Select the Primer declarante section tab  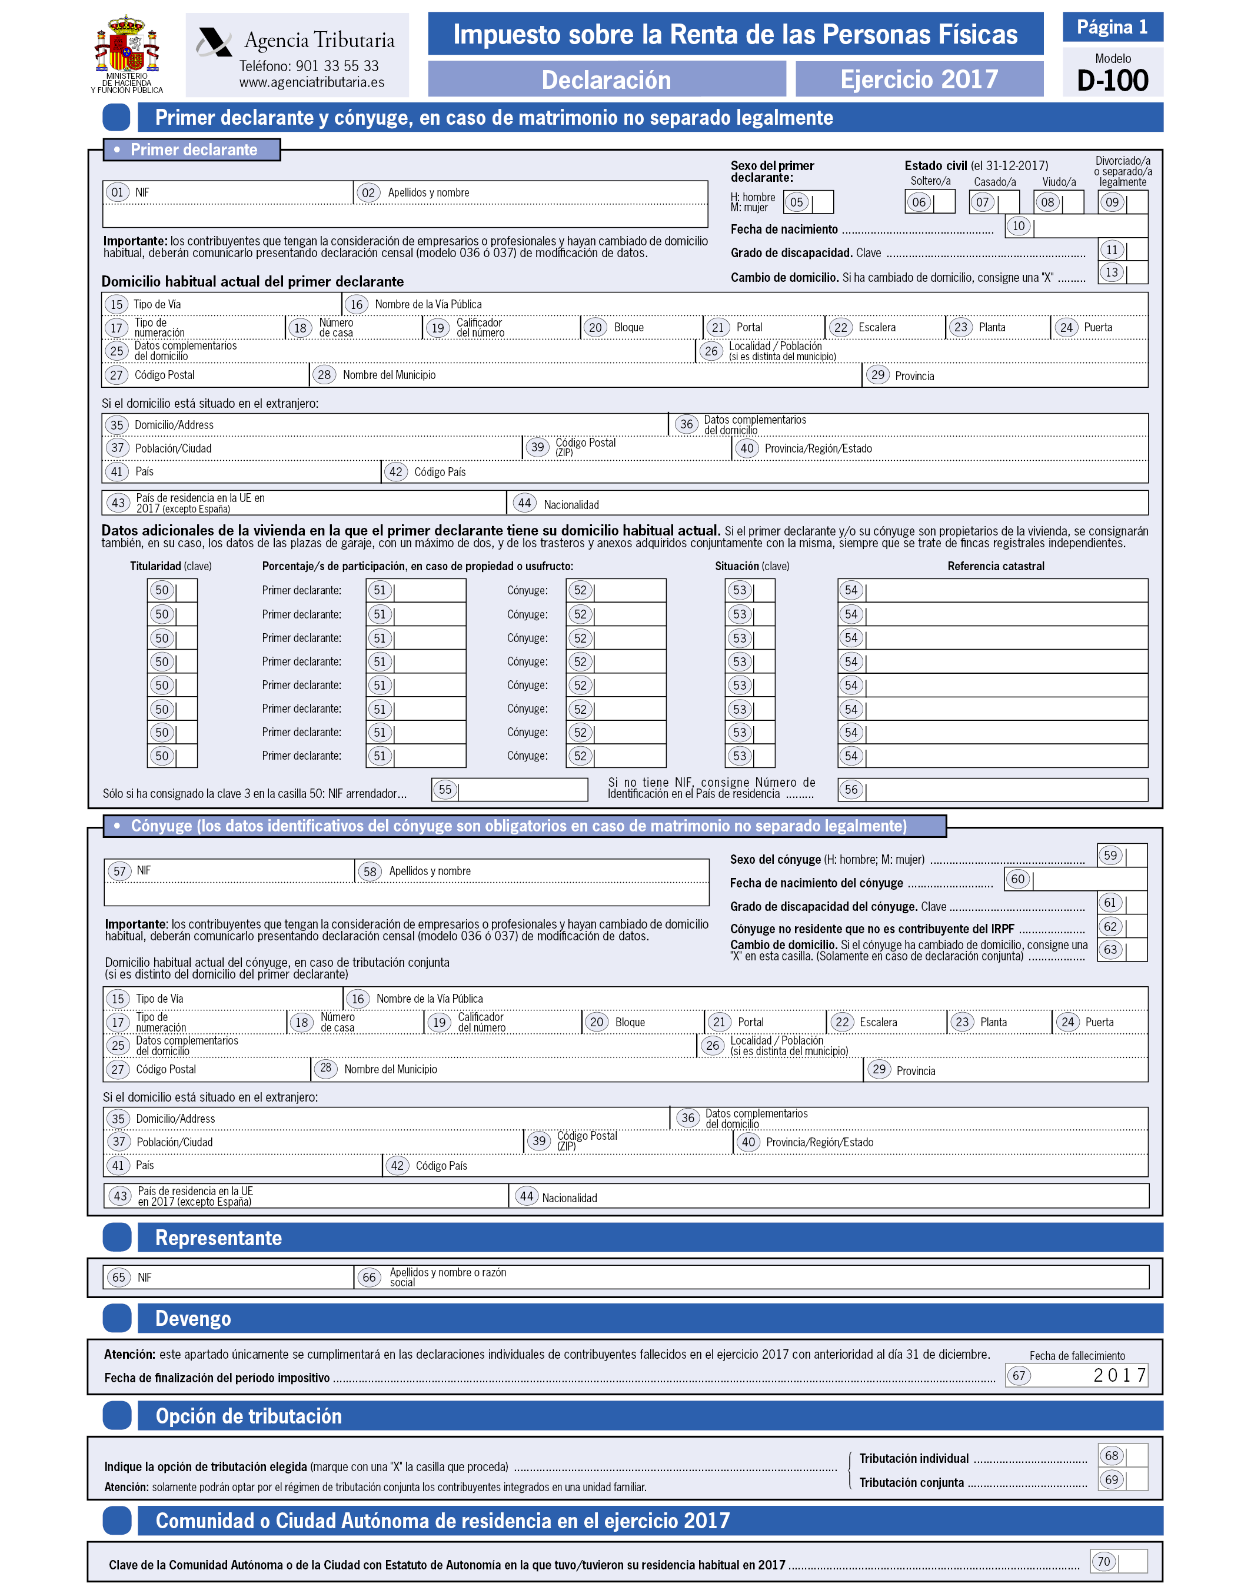click(x=192, y=150)
